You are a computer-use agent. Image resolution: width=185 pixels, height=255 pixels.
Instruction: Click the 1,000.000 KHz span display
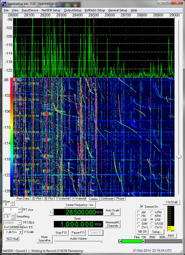point(78,224)
